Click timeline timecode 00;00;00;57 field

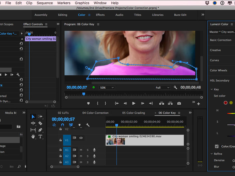(x=63, y=119)
